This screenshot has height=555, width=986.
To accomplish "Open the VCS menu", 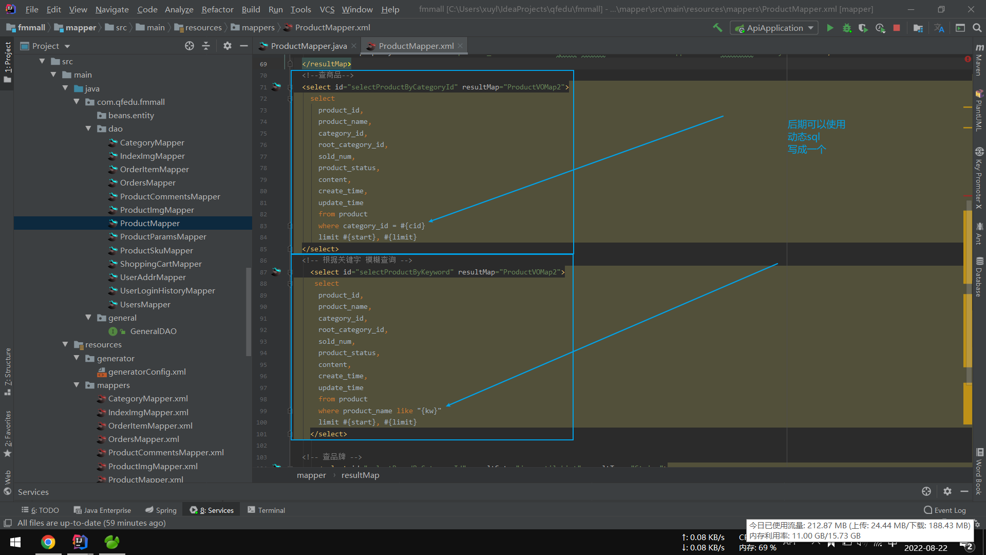I will pos(327,9).
